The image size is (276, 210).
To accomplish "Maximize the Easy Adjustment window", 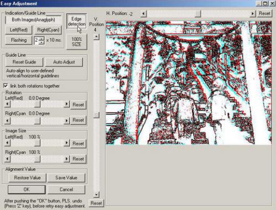I will click(x=265, y=3).
